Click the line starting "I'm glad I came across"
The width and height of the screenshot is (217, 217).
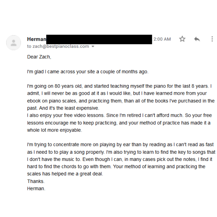click(x=88, y=72)
